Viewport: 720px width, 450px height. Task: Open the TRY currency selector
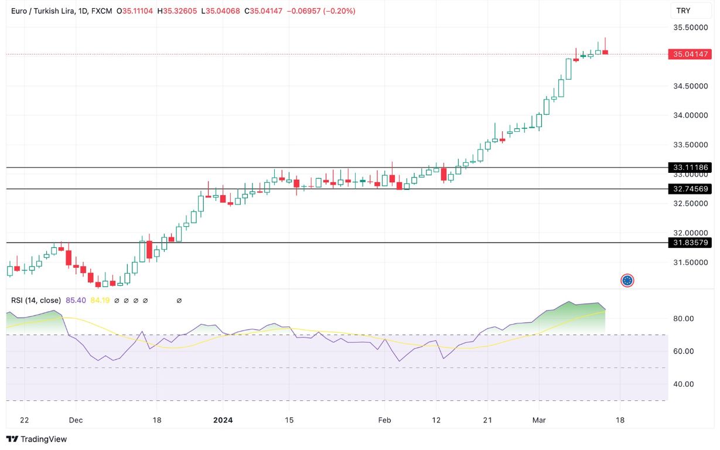690,10
